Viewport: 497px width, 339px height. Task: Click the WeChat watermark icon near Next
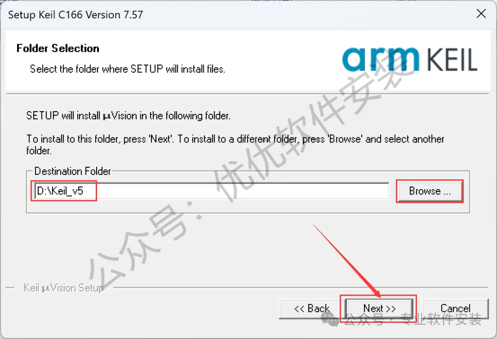[x=330, y=320]
